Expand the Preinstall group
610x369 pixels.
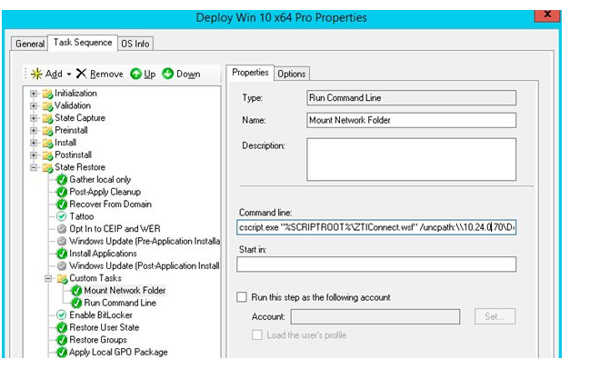point(34,130)
